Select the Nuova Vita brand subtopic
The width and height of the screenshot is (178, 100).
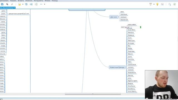click(x=131, y=59)
